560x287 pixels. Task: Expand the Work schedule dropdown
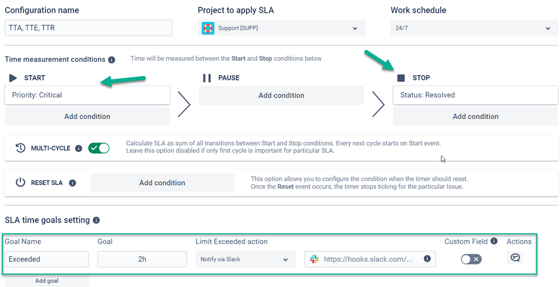(x=474, y=28)
